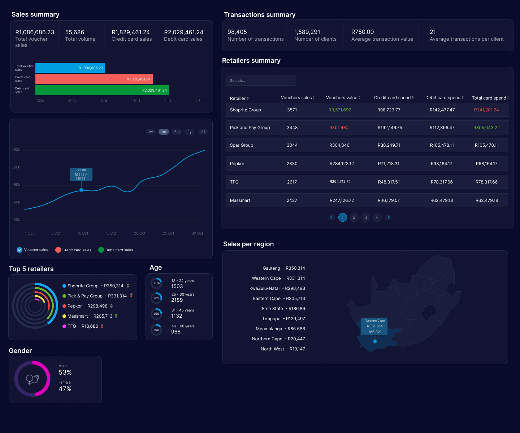The image size is (520, 433).
Task: Toggle Credit card sales series
Action: click(58, 250)
